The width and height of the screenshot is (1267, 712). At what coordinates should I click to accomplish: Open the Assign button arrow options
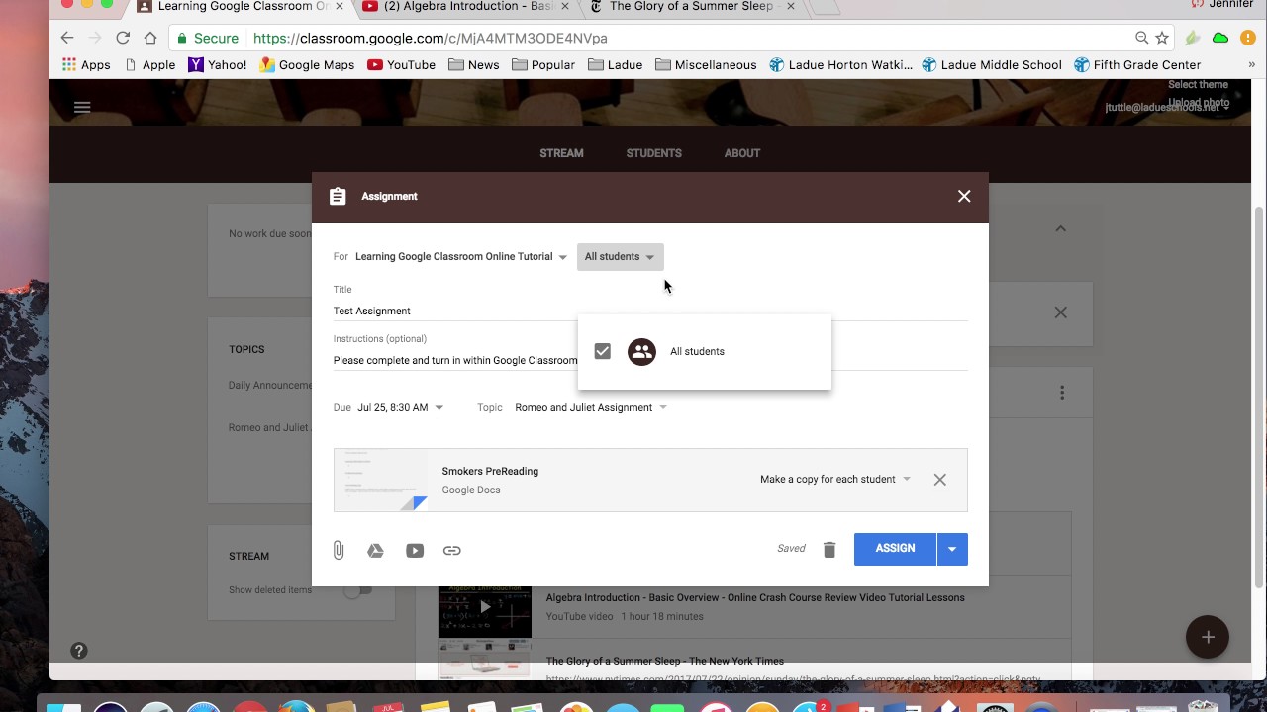[952, 549]
